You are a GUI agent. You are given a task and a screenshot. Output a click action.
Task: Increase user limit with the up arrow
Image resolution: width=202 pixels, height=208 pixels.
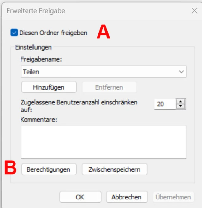(181, 101)
